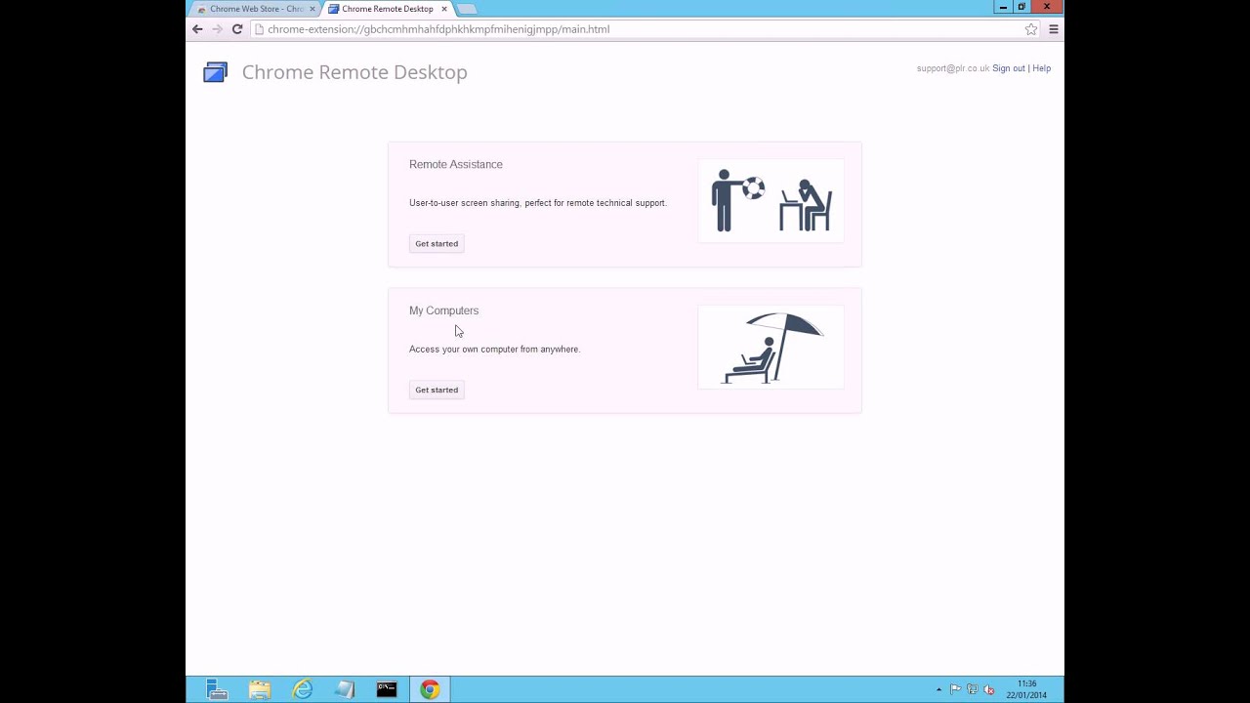
Task: Click the network status icon in the tray
Action: point(973,689)
